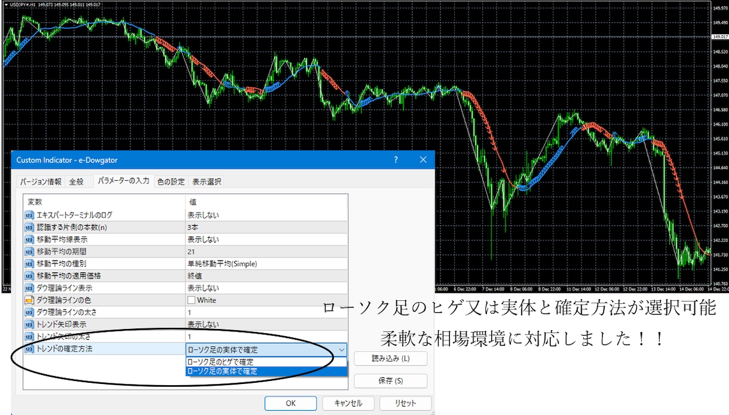Choose ローソク足の実体で確定 in the dropdown list
Viewport: 729px width, 415px height.
[x=267, y=371]
